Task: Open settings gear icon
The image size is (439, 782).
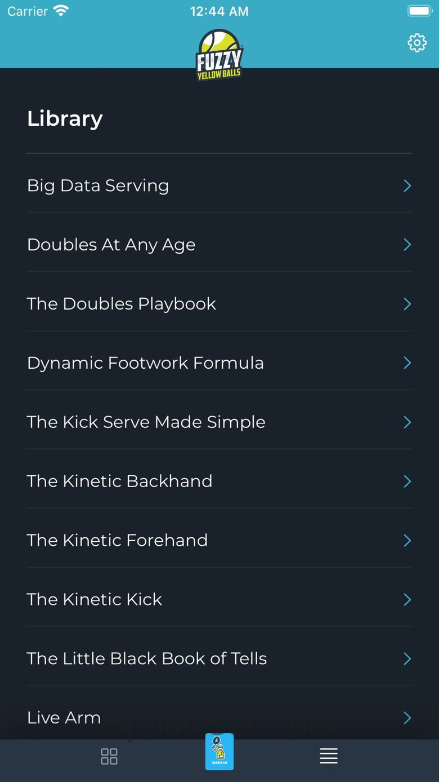Action: [417, 43]
